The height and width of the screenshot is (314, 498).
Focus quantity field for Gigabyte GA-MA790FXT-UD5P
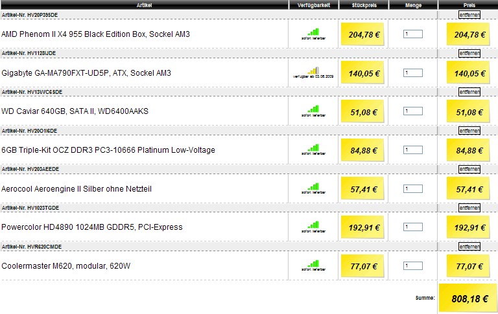point(413,73)
